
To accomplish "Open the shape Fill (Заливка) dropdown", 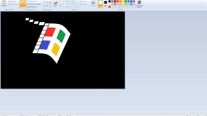I will (84, 4).
